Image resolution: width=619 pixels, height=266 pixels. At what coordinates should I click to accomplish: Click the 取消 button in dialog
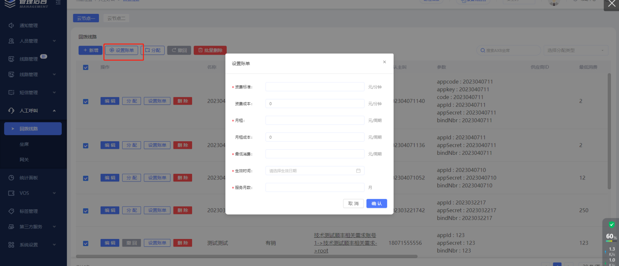click(x=353, y=203)
